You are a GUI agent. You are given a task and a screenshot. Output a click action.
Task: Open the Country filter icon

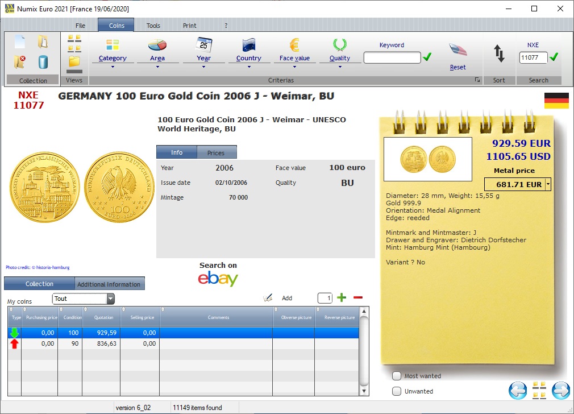tap(248, 44)
